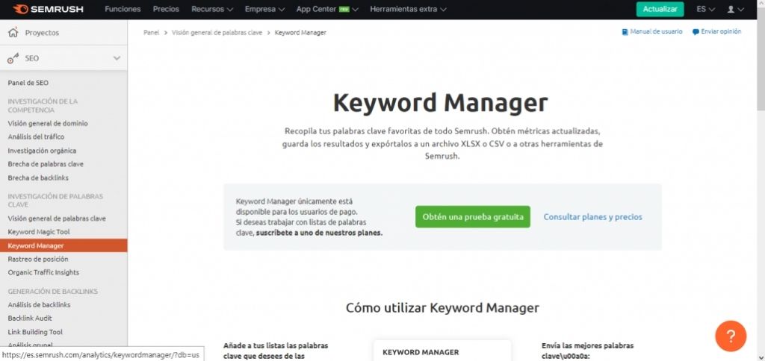Expand the Recursos dropdown
765x361 pixels.
(x=212, y=9)
